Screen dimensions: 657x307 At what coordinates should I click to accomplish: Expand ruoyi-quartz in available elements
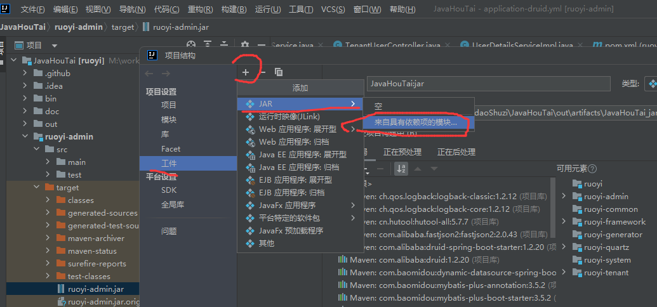pyautogui.click(x=564, y=247)
